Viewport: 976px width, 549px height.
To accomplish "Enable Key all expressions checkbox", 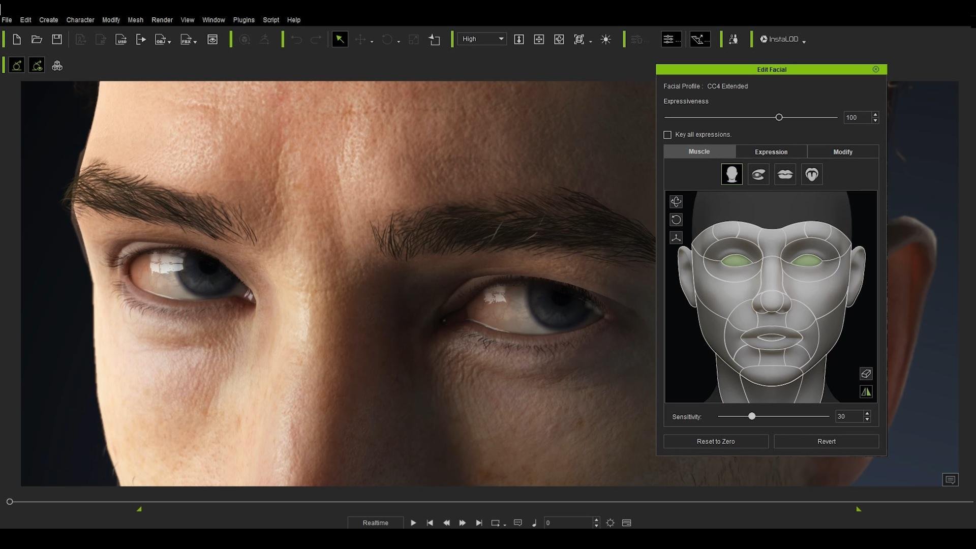I will click(x=667, y=135).
